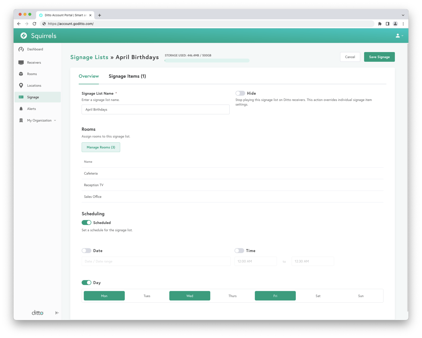Expand the My Organization menu

[x=40, y=120]
